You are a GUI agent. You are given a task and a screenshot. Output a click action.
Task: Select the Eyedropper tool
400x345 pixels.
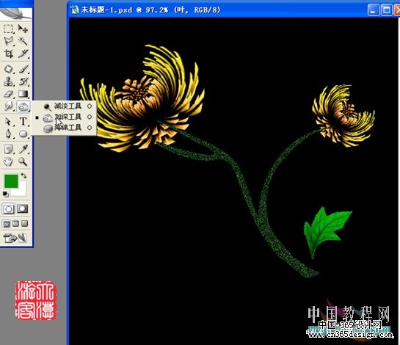tap(23, 149)
